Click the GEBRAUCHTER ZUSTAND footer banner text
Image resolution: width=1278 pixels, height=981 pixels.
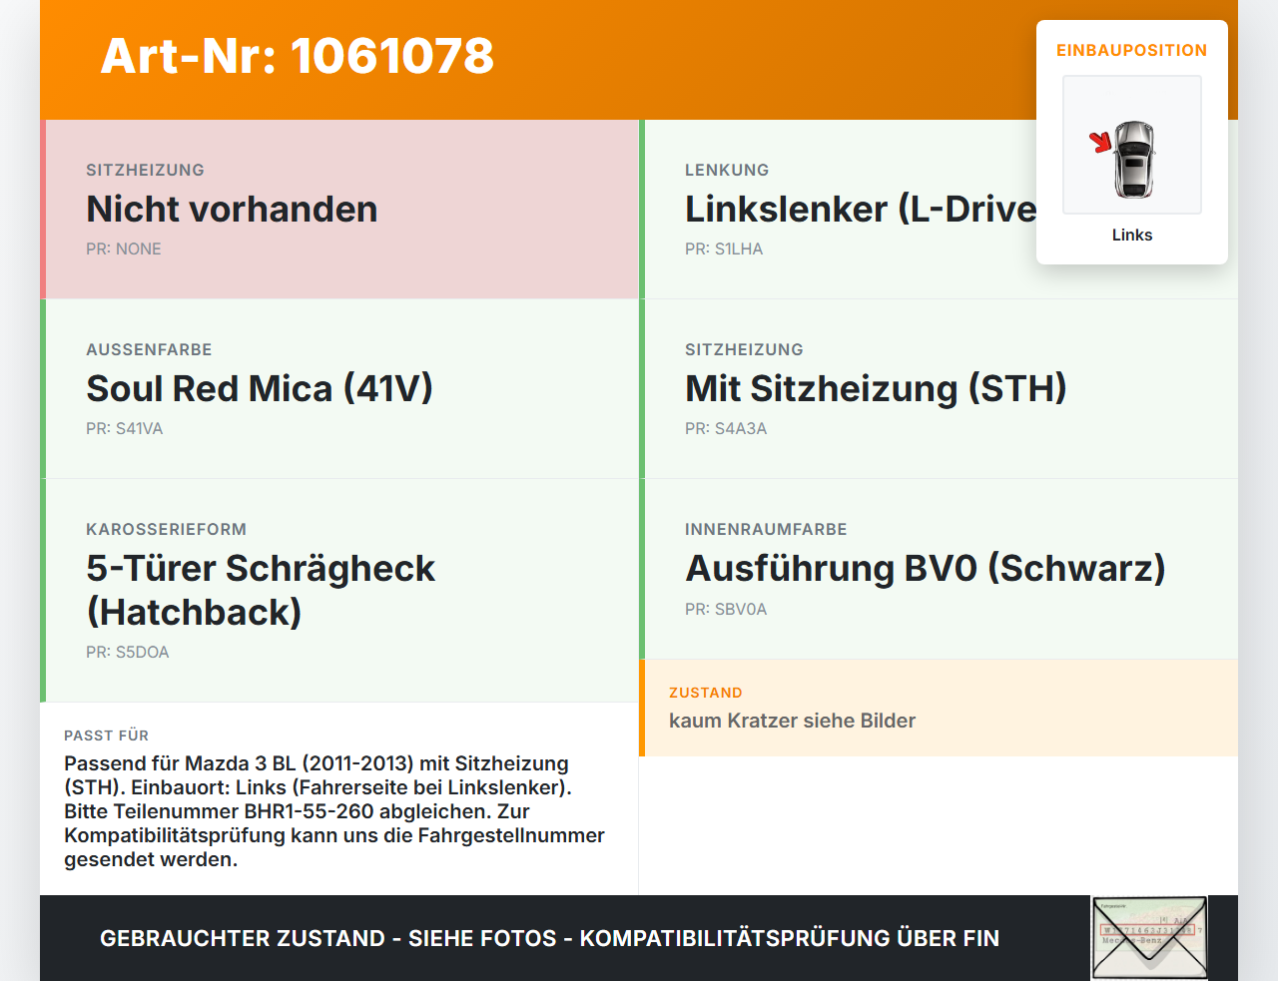tap(549, 938)
